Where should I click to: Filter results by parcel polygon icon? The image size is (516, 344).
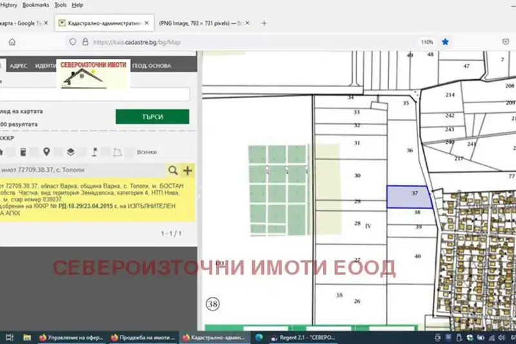[x=118, y=152]
